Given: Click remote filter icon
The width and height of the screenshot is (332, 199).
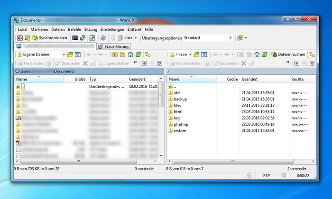Looking at the screenshot, I should click(x=204, y=55).
